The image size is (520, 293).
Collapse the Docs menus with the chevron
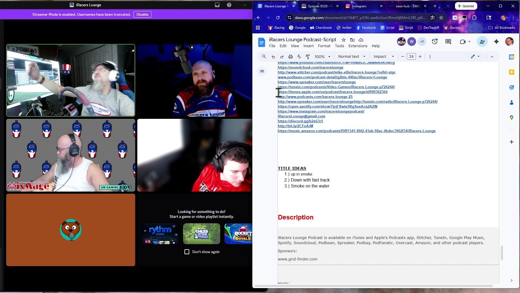[492, 57]
